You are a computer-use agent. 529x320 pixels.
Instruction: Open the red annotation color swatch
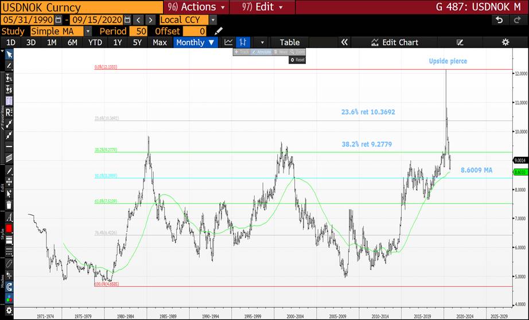[x=9, y=228]
